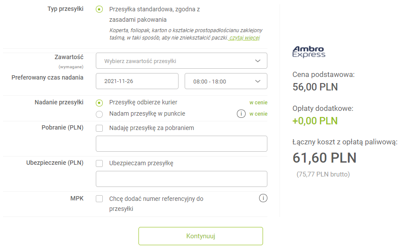Click chevron arrow in Zawartość dropdown

258,61
